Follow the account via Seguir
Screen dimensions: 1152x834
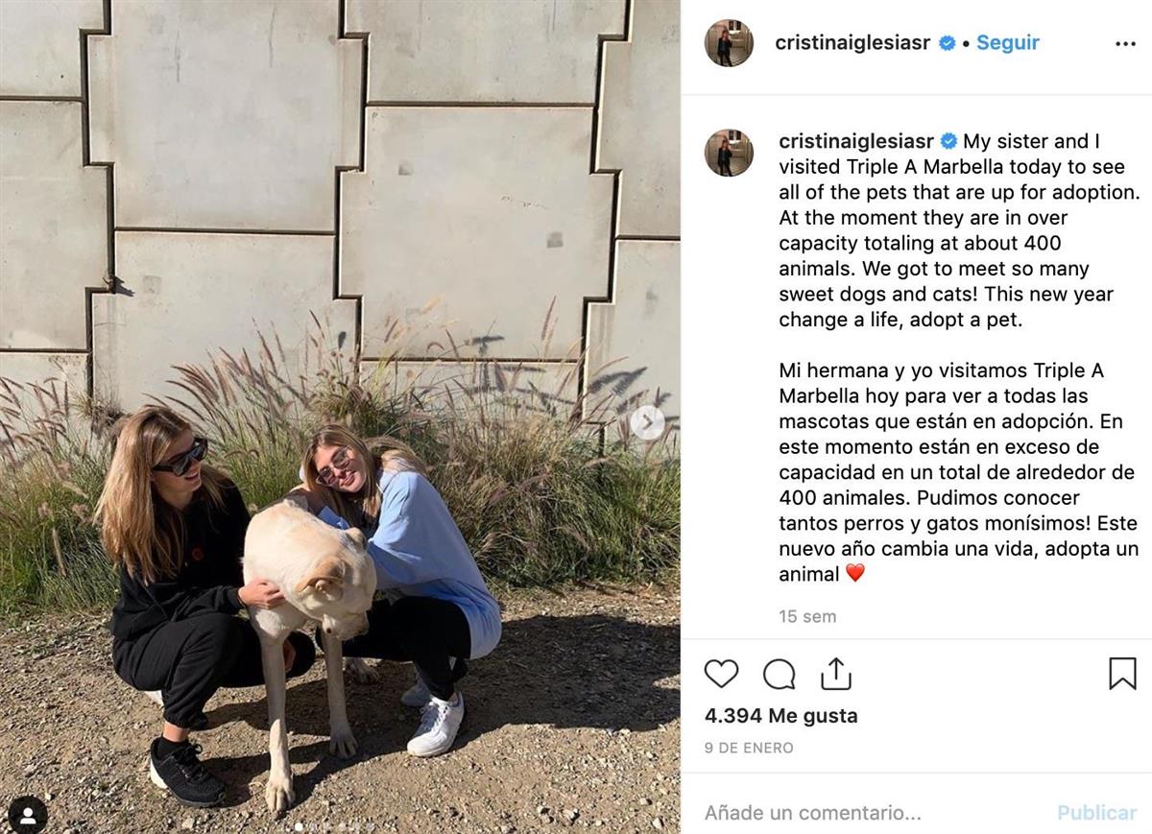click(x=1008, y=43)
